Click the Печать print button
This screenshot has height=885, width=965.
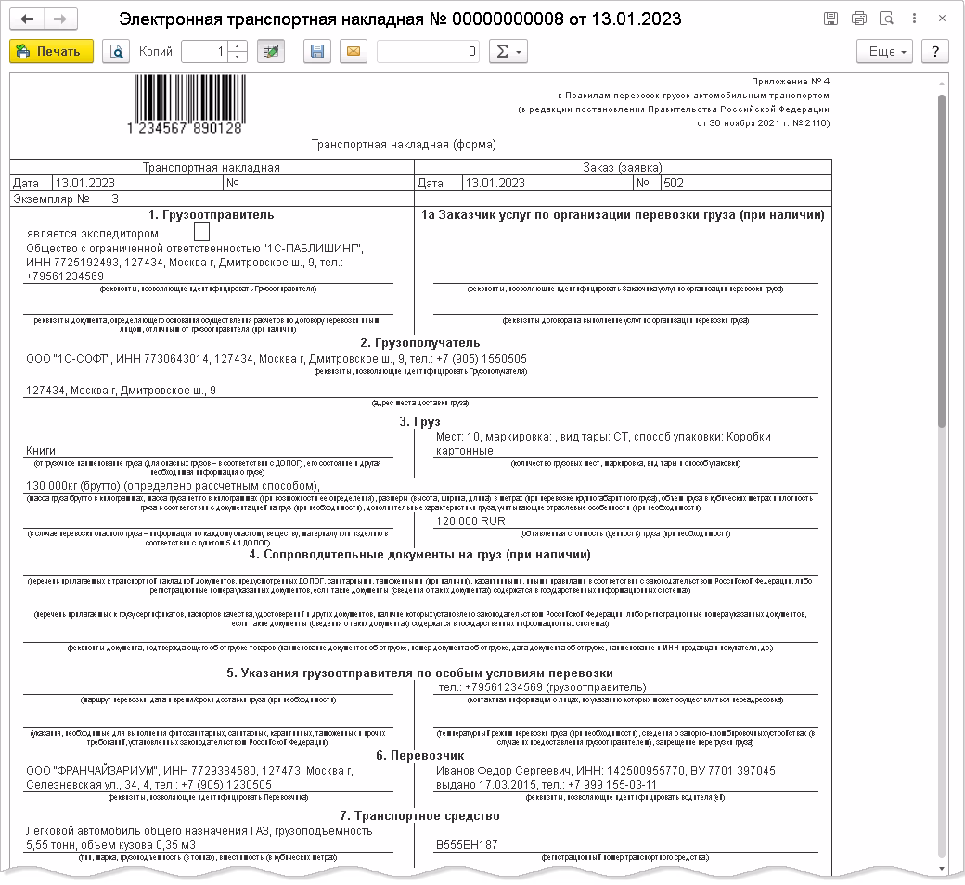tap(52, 52)
